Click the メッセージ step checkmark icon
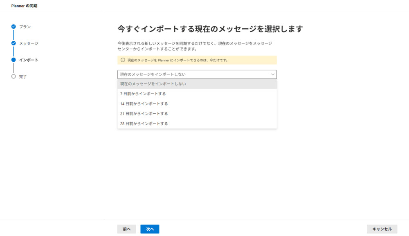 point(13,43)
